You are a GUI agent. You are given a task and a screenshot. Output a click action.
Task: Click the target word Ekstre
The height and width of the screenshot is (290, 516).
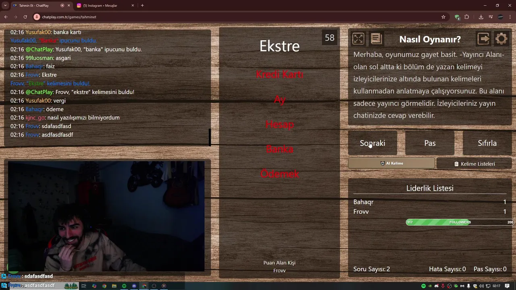tap(279, 46)
